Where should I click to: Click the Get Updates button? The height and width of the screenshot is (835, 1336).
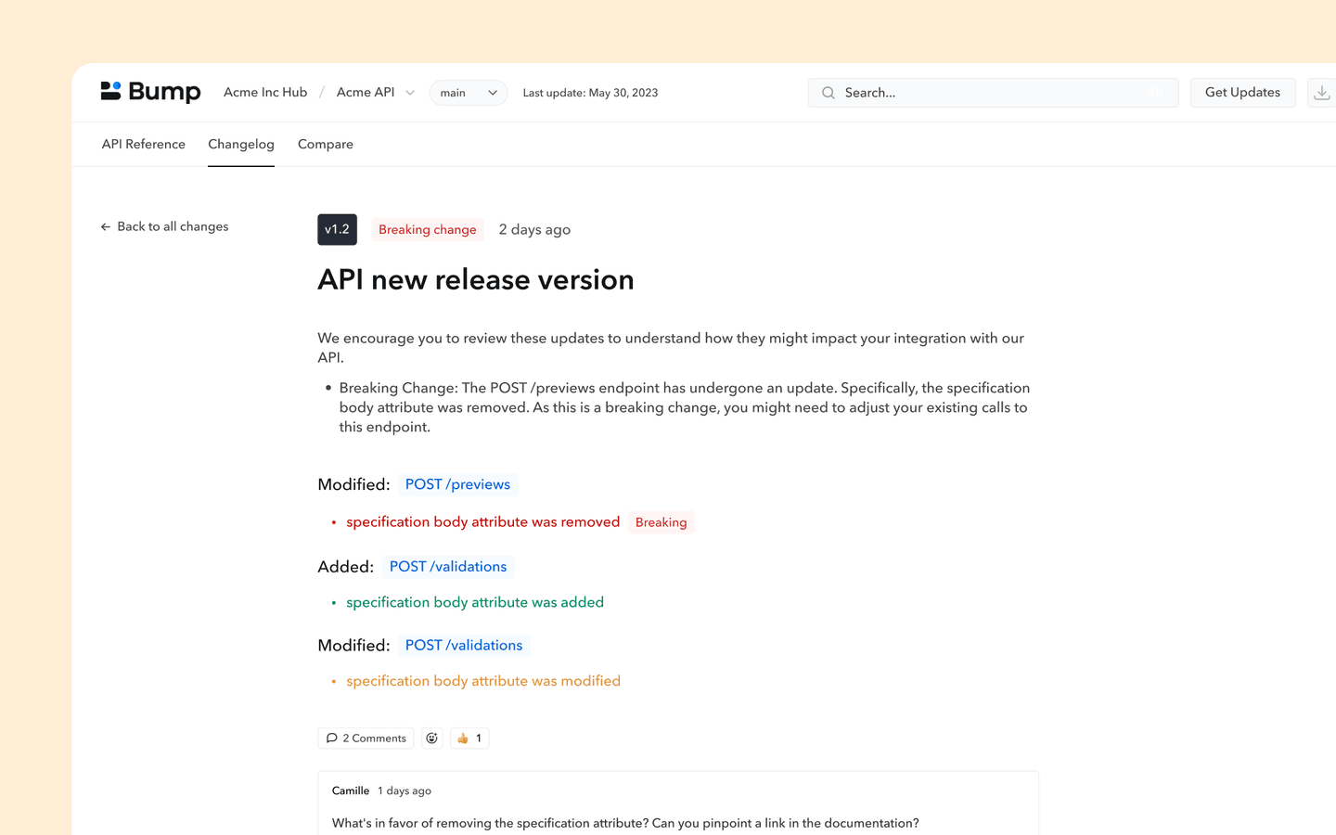tap(1242, 92)
